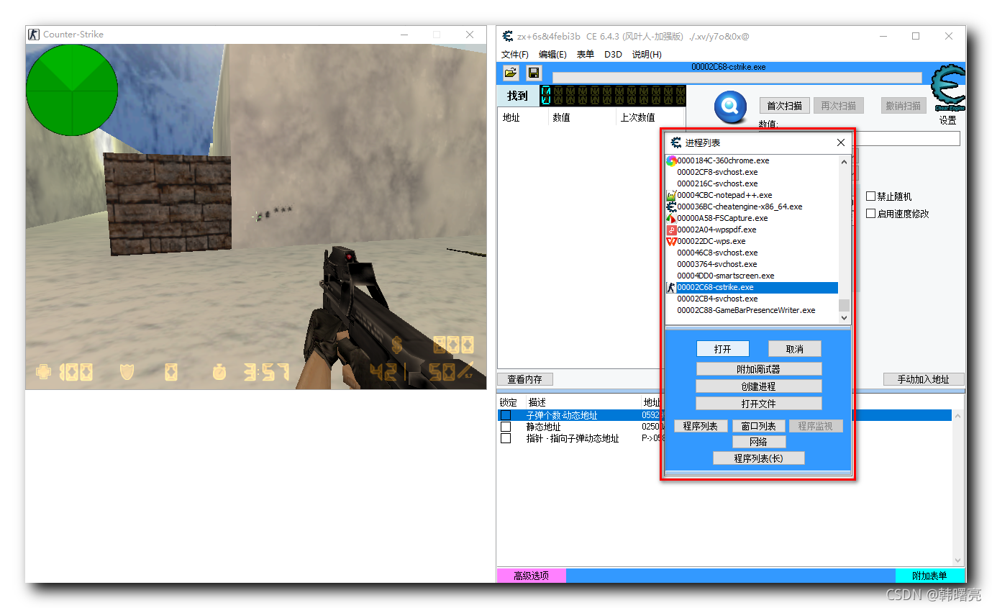Click the health cross icon in game HUD

44,372
